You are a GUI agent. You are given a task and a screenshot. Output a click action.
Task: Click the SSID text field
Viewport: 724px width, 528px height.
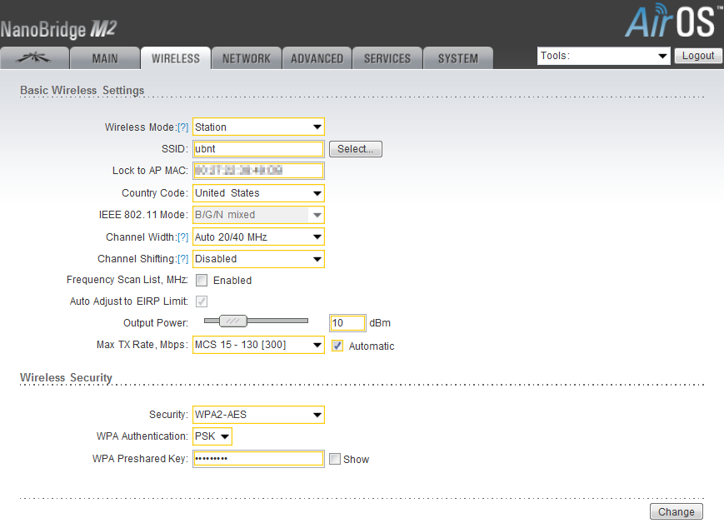[258, 149]
